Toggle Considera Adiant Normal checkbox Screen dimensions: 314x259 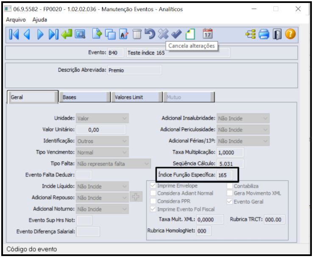(153, 193)
